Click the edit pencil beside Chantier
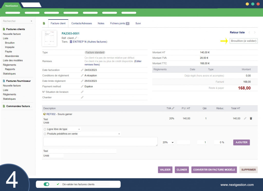 point(82,97)
